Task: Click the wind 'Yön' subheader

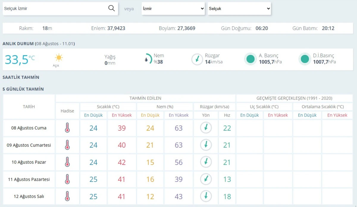Action: (x=206, y=115)
